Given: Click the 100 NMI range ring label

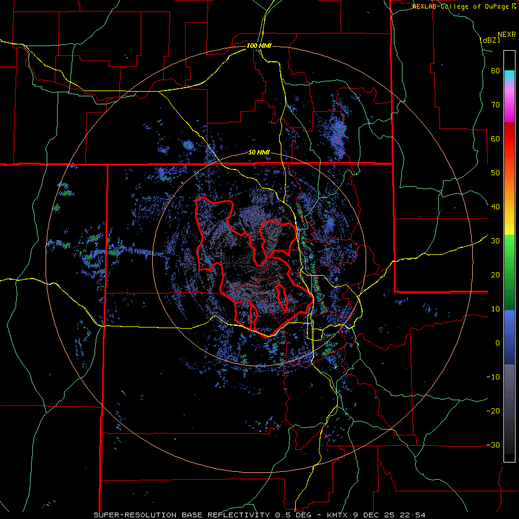Looking at the screenshot, I should coord(259,46).
